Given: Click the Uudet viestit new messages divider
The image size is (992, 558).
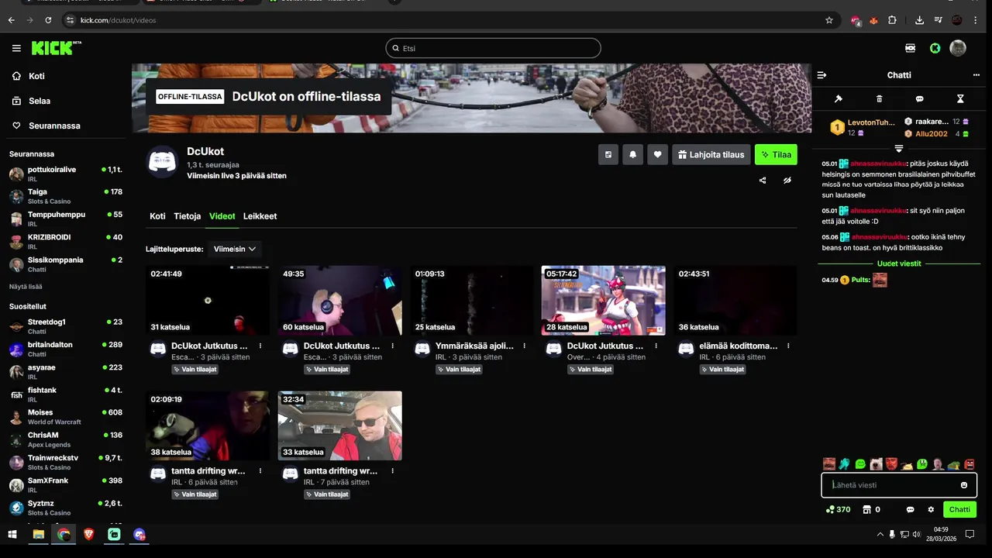Looking at the screenshot, I should [899, 263].
